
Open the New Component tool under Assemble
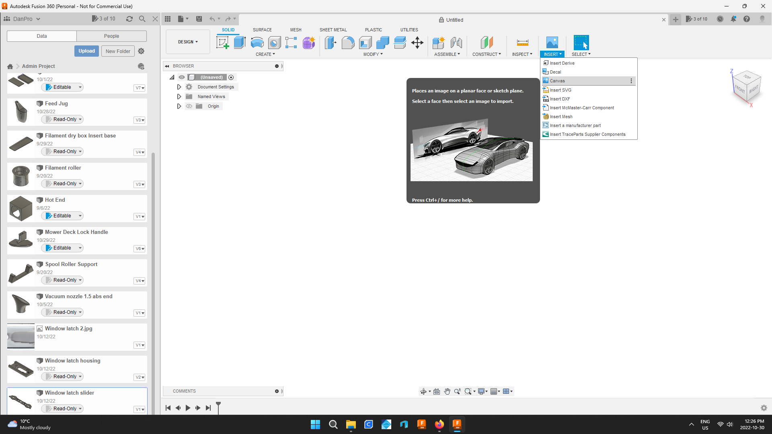[439, 43]
